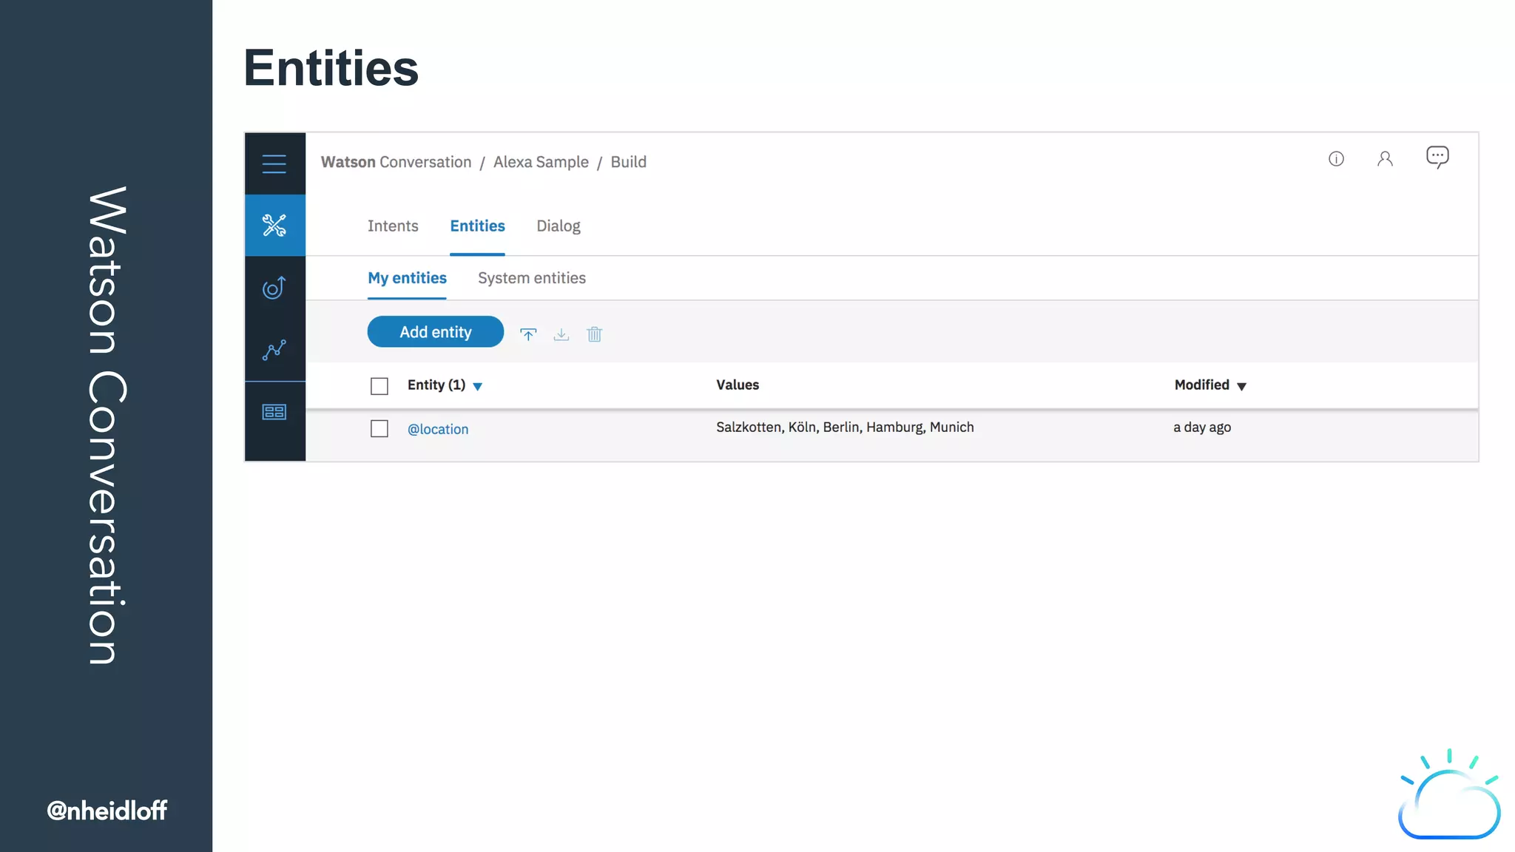Click the workspaces grid sidebar icon
Screen dimensions: 1515x852
coord(274,412)
